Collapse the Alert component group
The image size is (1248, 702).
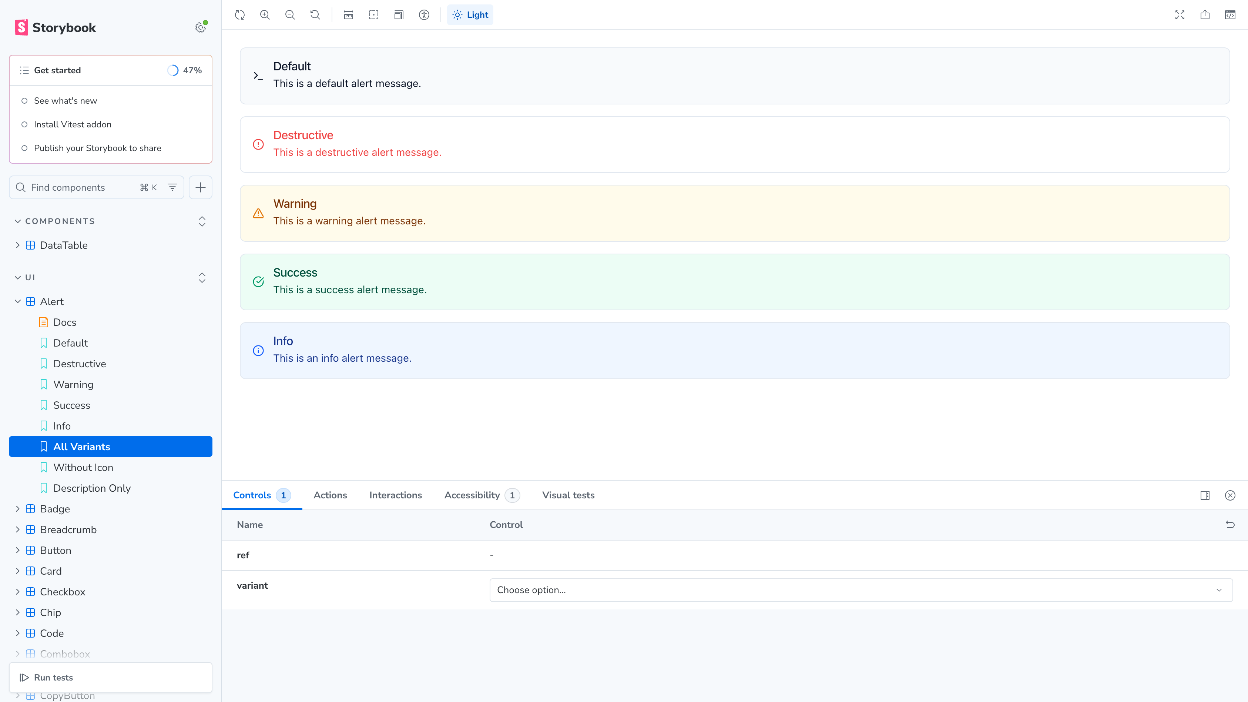tap(17, 301)
